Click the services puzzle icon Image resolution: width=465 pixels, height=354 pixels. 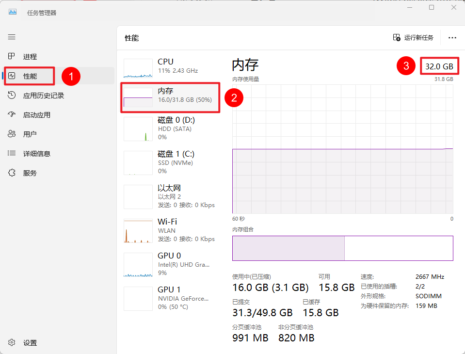[12, 173]
